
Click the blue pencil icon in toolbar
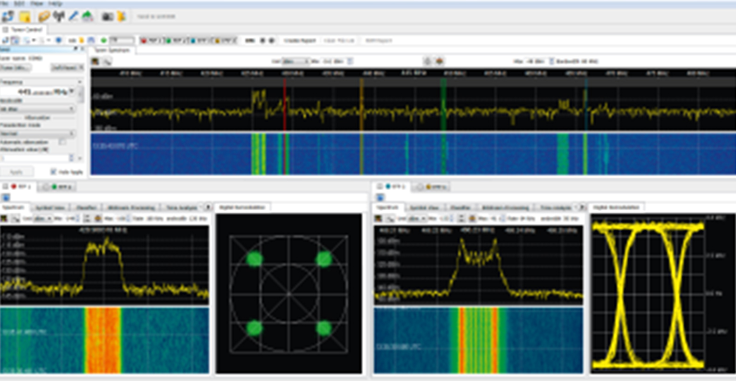[73, 16]
